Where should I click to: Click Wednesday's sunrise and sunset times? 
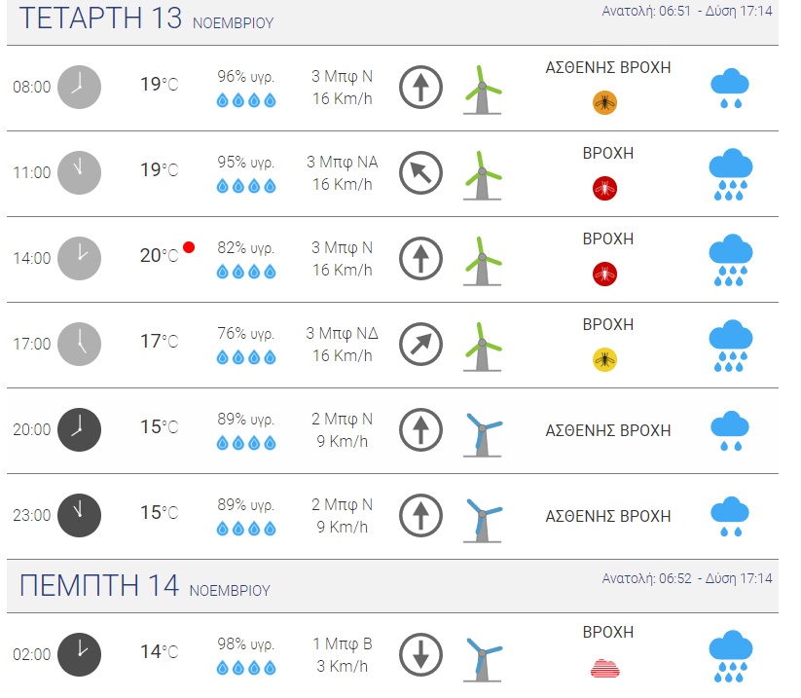pyautogui.click(x=687, y=12)
